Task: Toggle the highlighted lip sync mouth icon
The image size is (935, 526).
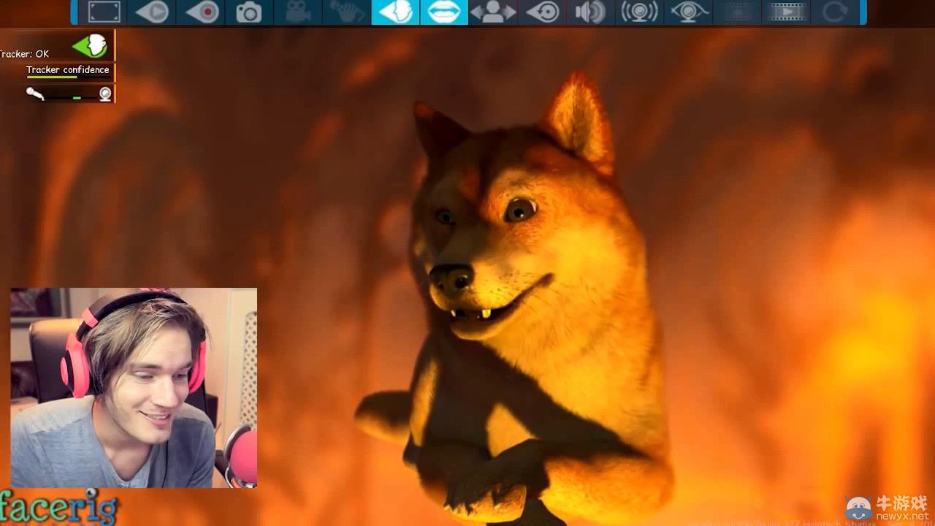Action: (x=444, y=12)
